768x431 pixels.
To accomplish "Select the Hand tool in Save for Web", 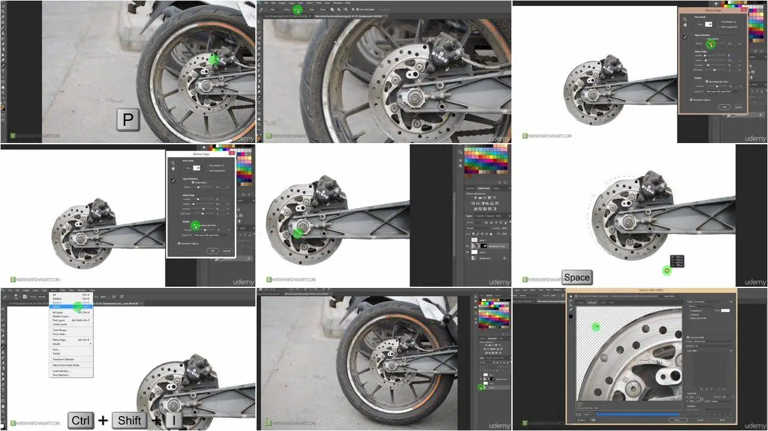I will 571,296.
